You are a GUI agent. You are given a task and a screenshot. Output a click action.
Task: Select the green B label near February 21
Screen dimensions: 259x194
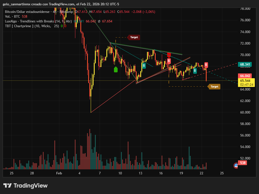pos(195,71)
